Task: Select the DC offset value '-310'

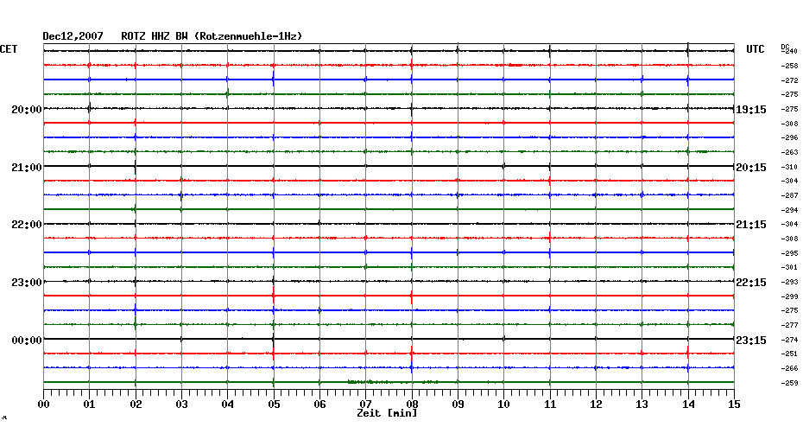Action: pyautogui.click(x=790, y=167)
